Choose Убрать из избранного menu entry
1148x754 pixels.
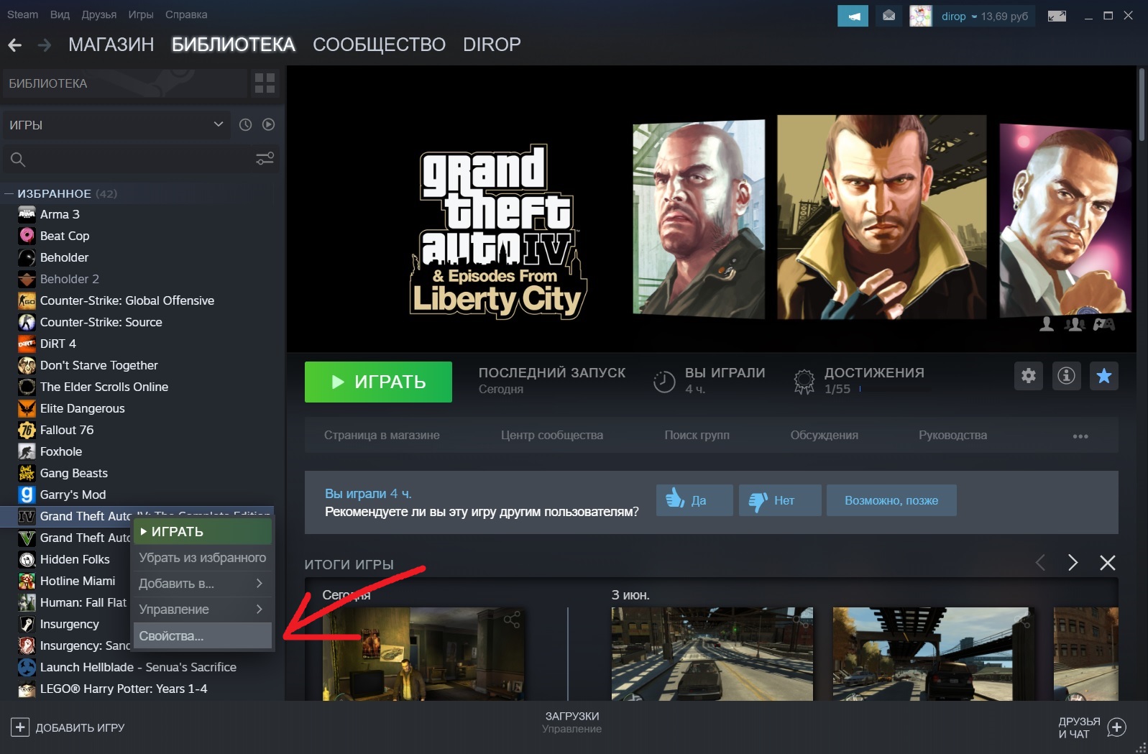click(x=202, y=558)
